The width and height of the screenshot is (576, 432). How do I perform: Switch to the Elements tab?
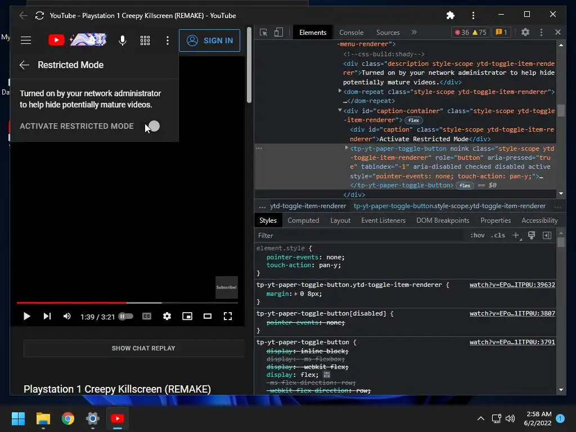(x=313, y=32)
